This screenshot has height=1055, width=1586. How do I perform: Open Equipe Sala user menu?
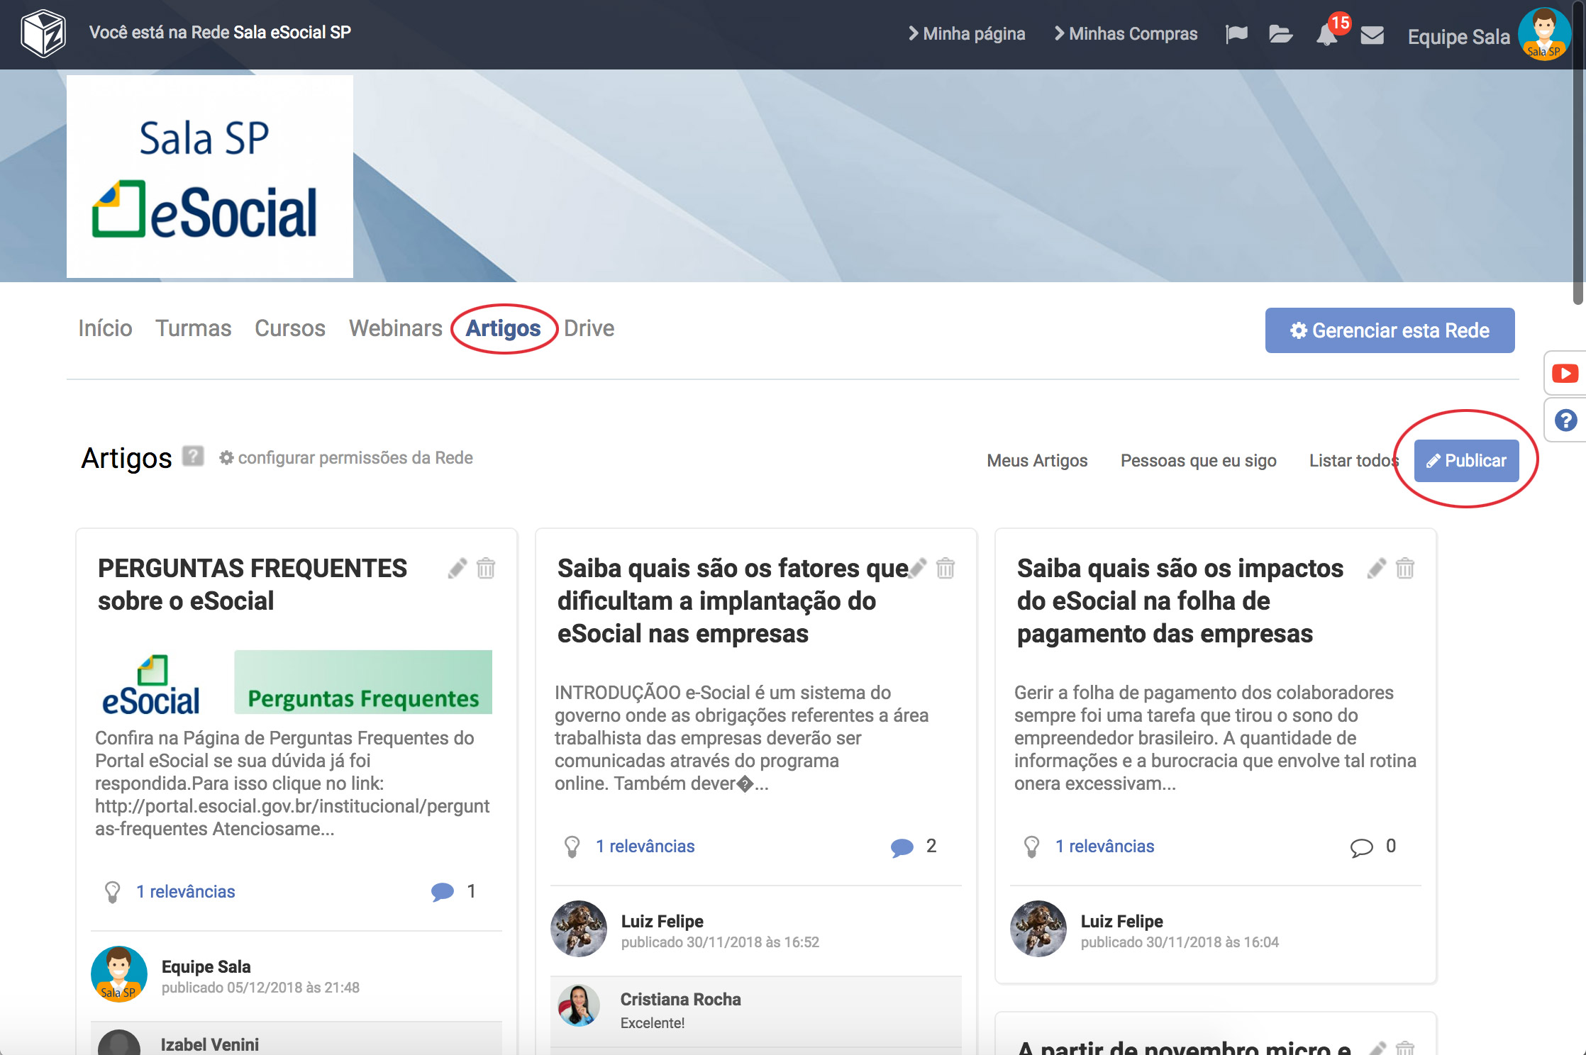(x=1458, y=36)
